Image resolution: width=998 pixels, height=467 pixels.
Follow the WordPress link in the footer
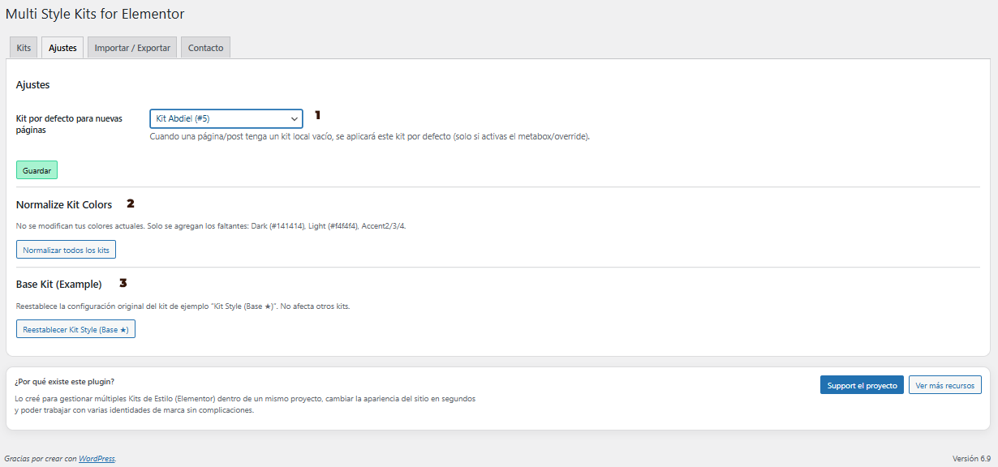[97, 458]
